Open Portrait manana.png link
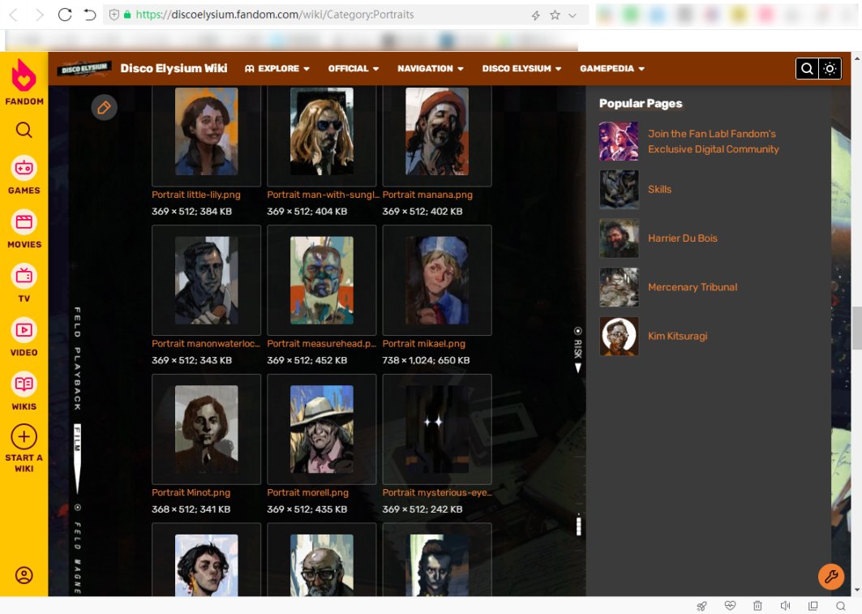The image size is (862, 614). (427, 195)
